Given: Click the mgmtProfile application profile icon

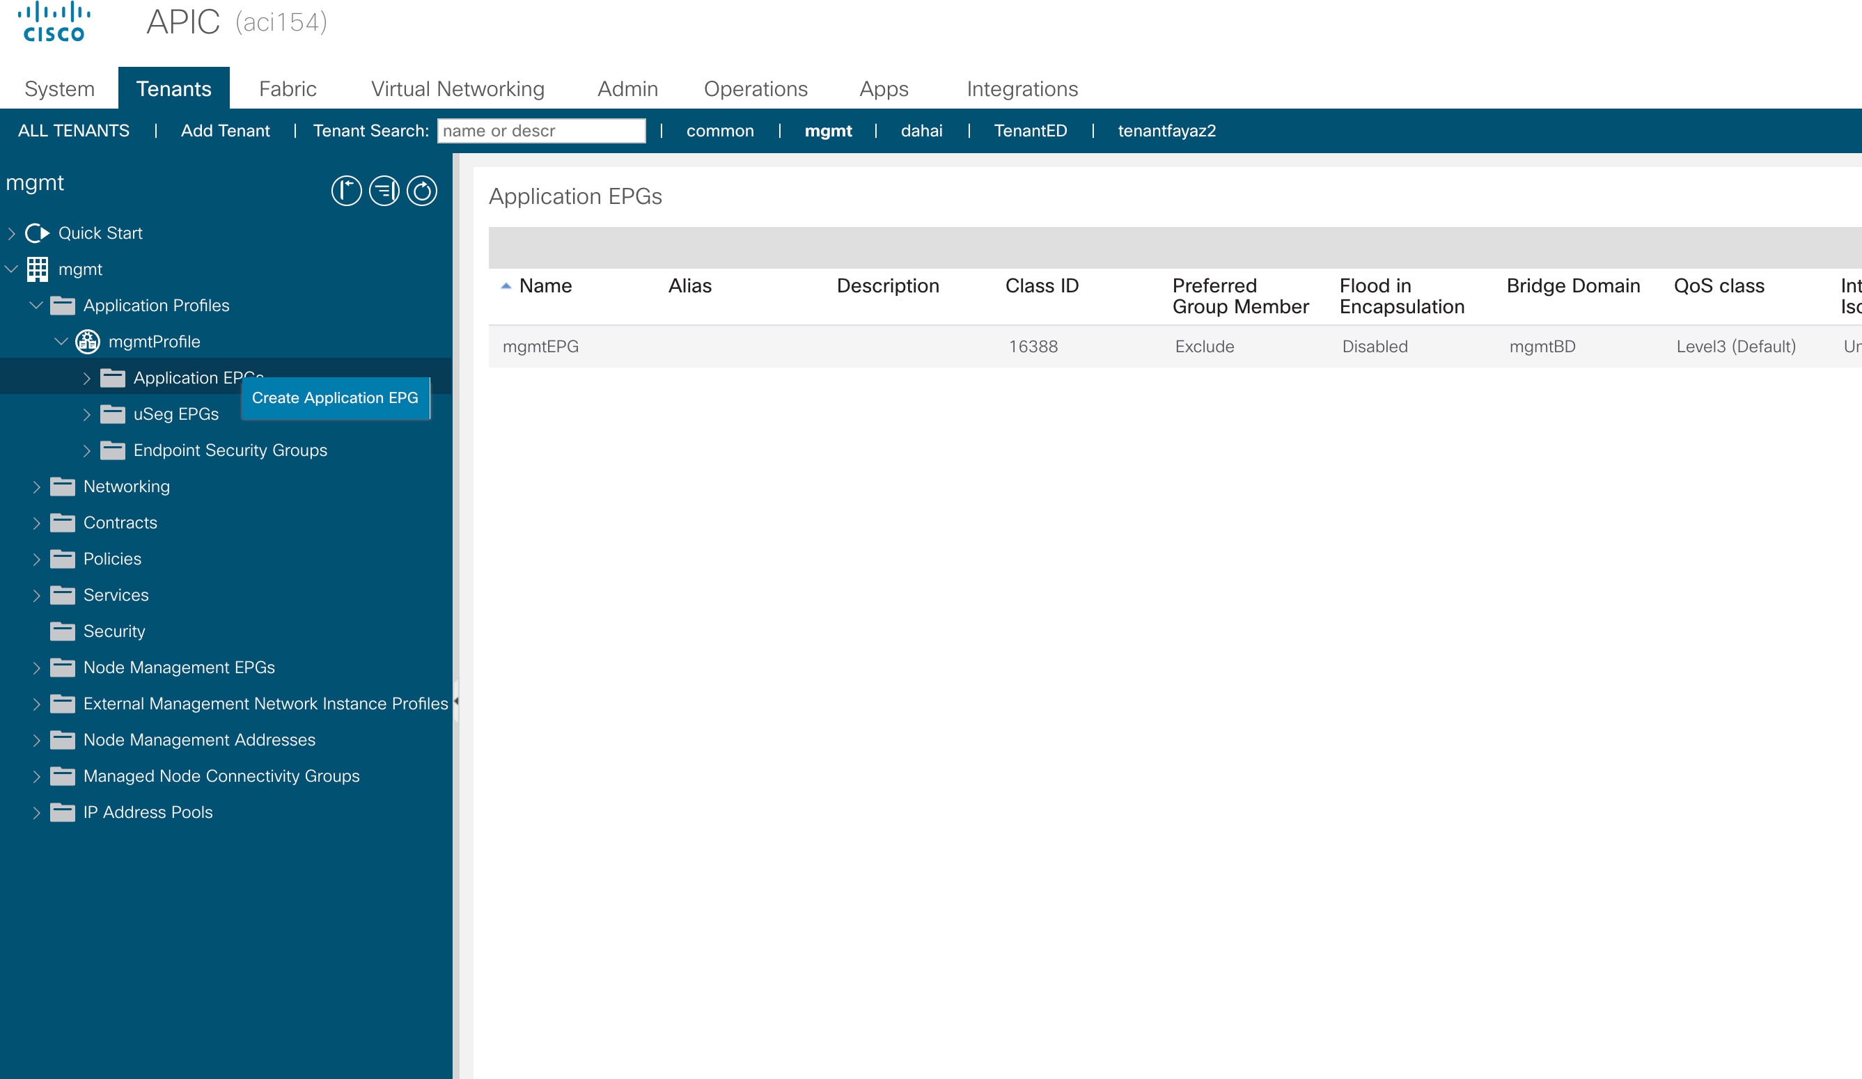Looking at the screenshot, I should tap(86, 341).
